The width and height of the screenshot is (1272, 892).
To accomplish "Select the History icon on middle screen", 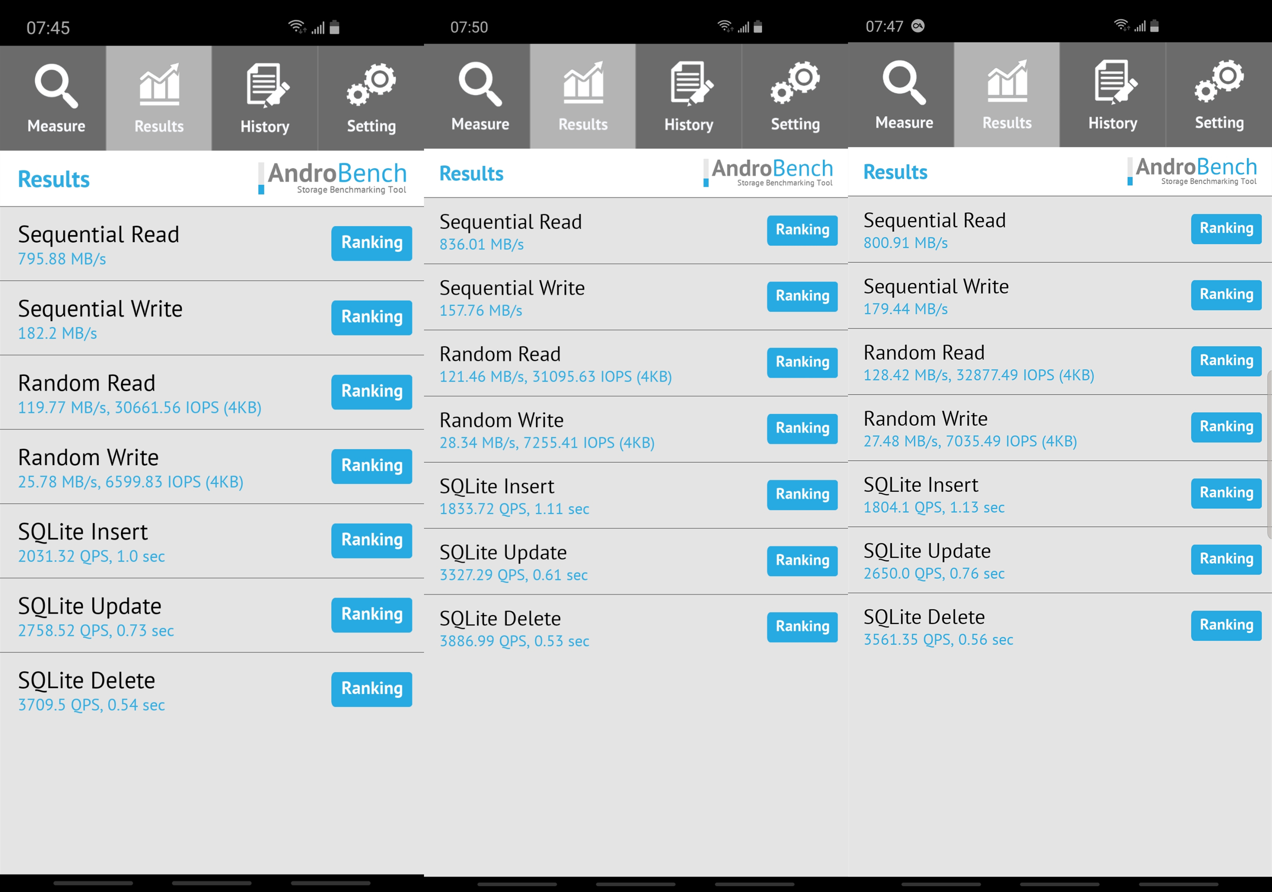I will click(x=689, y=94).
